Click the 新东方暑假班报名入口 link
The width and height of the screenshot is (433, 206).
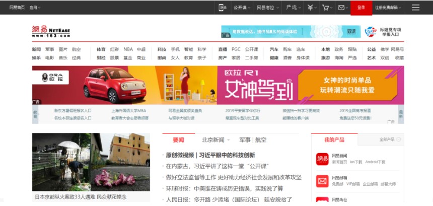73,111
